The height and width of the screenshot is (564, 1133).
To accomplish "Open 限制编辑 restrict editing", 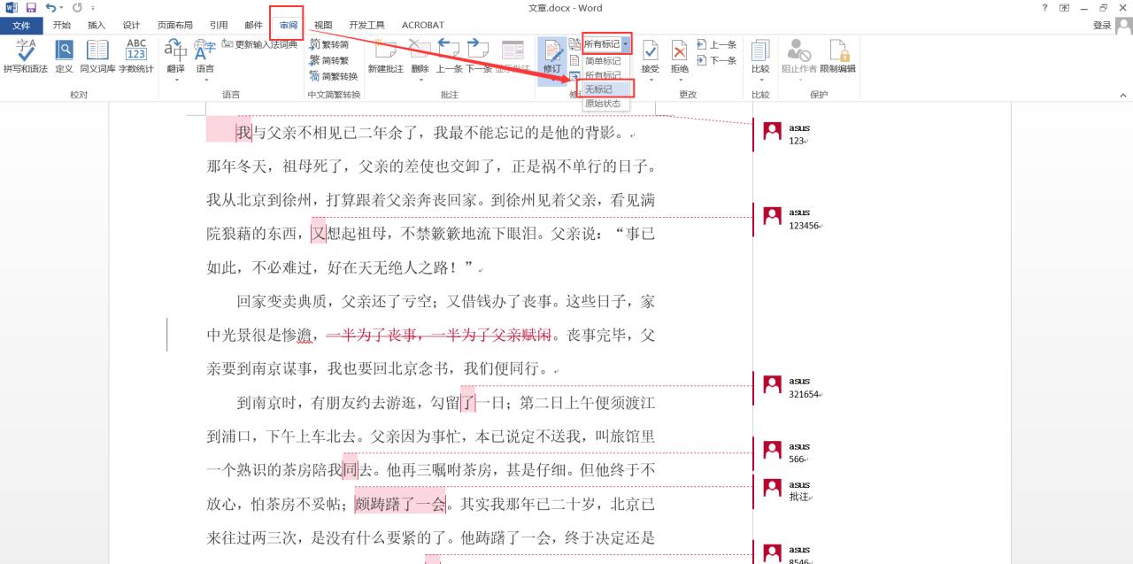I will pyautogui.click(x=837, y=57).
